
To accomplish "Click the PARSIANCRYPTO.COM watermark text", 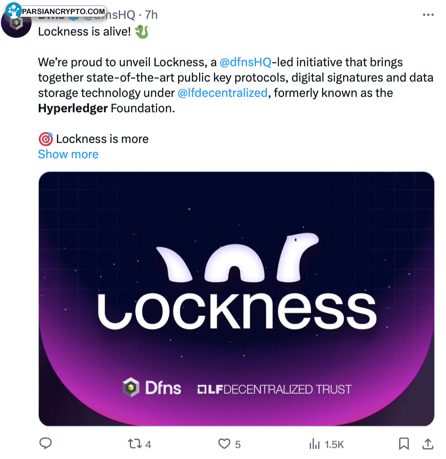I will tap(63, 10).
